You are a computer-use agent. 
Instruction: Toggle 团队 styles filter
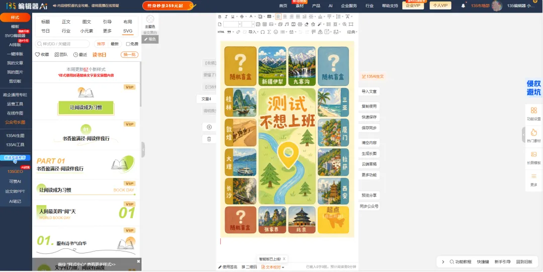(x=61, y=55)
